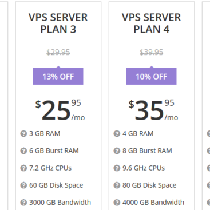Click the 13% OFF badge
This screenshot has width=210, height=210.
click(x=58, y=76)
